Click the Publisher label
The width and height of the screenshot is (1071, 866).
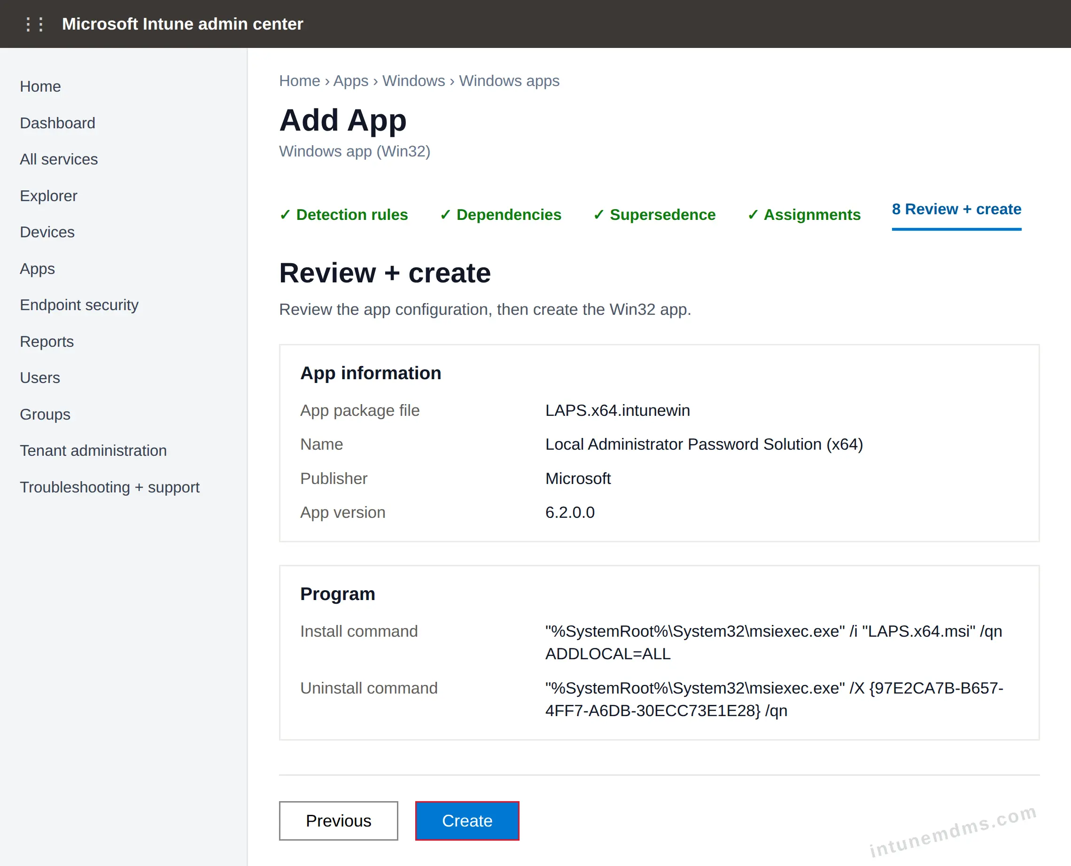click(334, 478)
